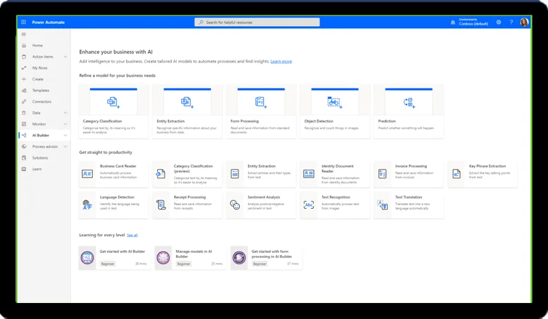Click the See all link
Viewport: 548px width, 319px height.
coord(132,235)
